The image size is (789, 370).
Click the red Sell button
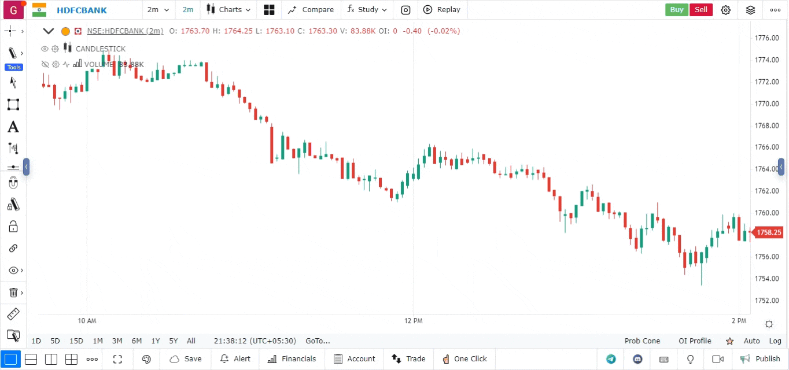pos(700,10)
